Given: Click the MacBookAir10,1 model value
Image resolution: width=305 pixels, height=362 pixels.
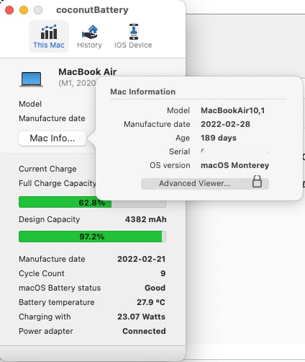Looking at the screenshot, I should click(x=233, y=110).
